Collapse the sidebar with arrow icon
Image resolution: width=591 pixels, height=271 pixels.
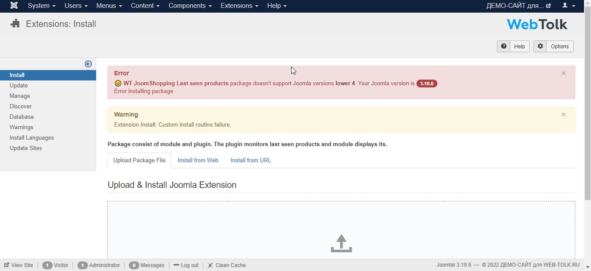point(88,64)
